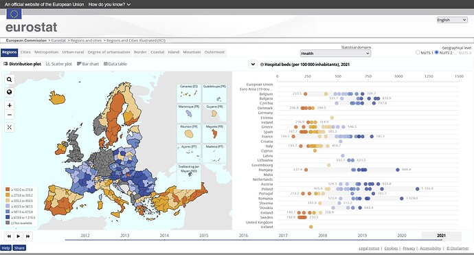Click the fullscreen expand map icon
The height and width of the screenshot is (255, 474).
tap(10, 127)
